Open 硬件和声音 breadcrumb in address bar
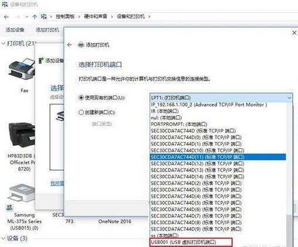This screenshot has height=247, width=298. pyautogui.click(x=96, y=16)
